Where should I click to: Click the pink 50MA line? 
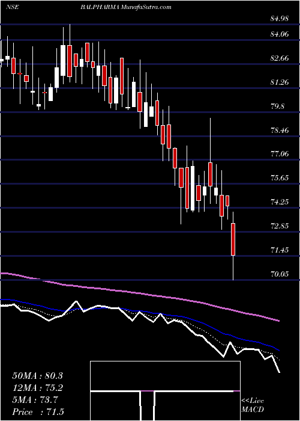click(x=139, y=293)
